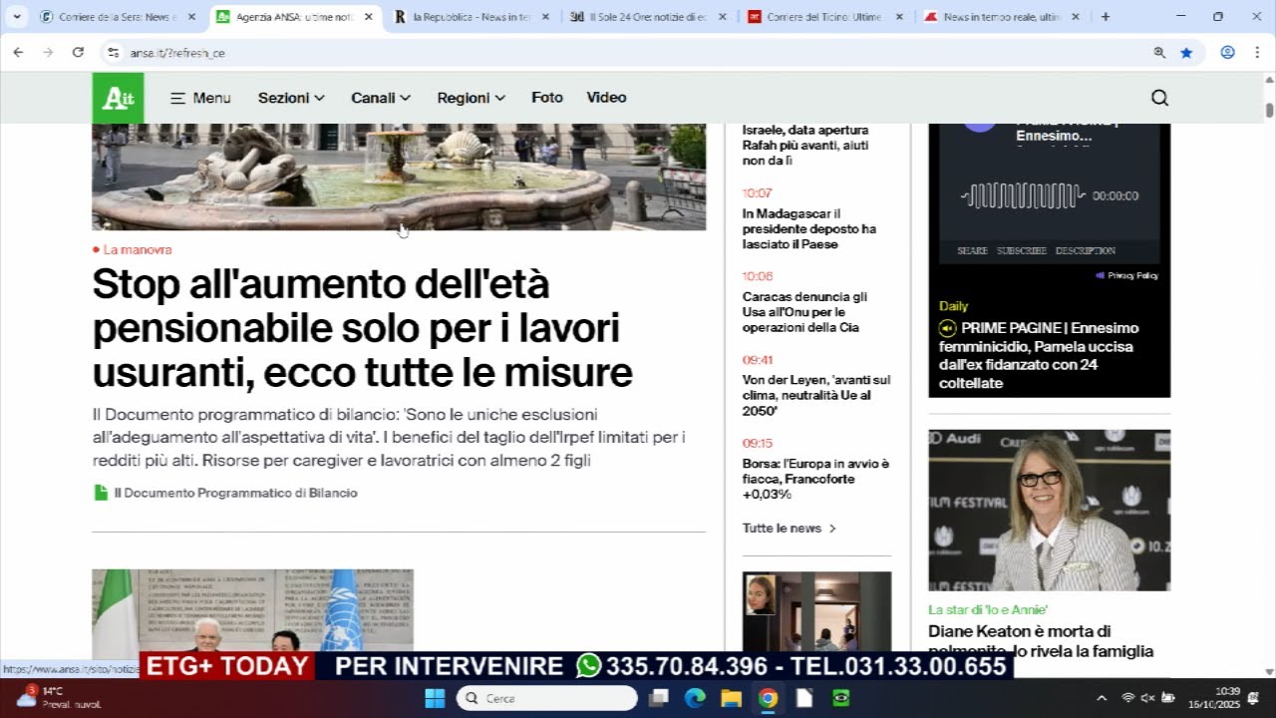Open hamburger Menu in ANSA header
This screenshot has width=1276, height=718.
tap(200, 98)
